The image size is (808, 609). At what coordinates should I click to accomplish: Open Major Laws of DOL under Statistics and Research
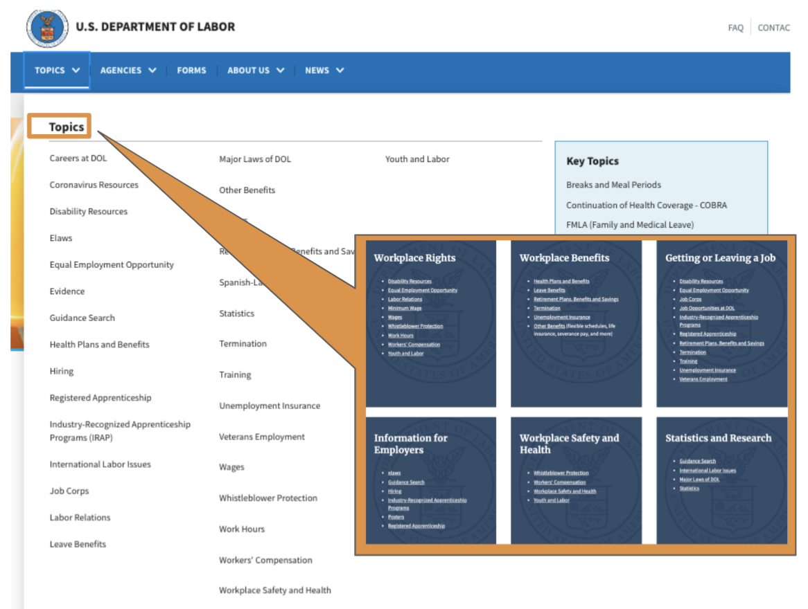[699, 480]
